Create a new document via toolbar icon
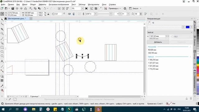This screenshot has width=199, height=112. point(2,8)
